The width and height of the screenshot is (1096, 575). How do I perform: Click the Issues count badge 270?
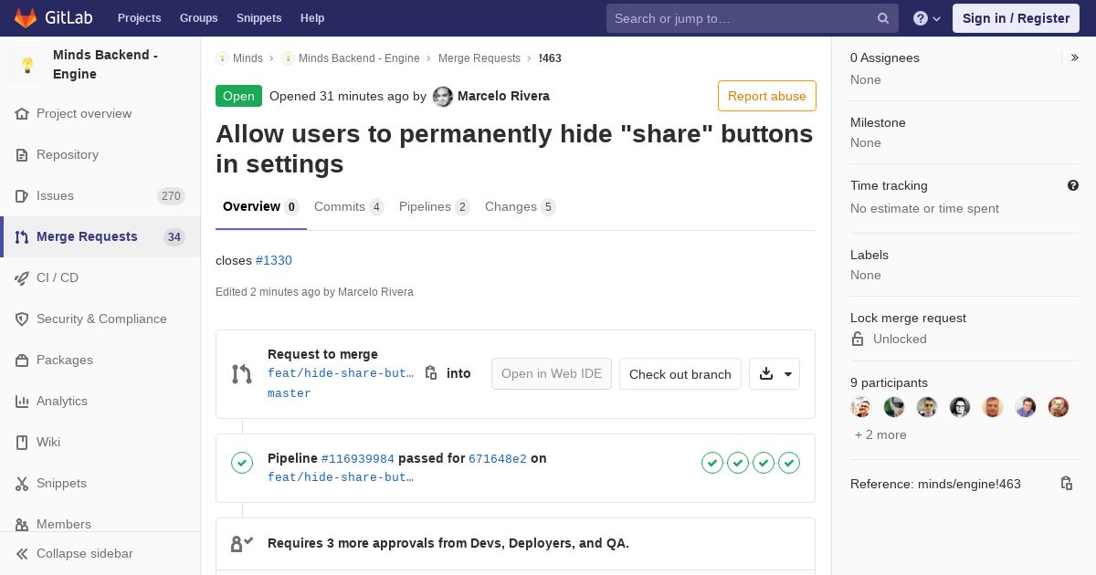[171, 196]
